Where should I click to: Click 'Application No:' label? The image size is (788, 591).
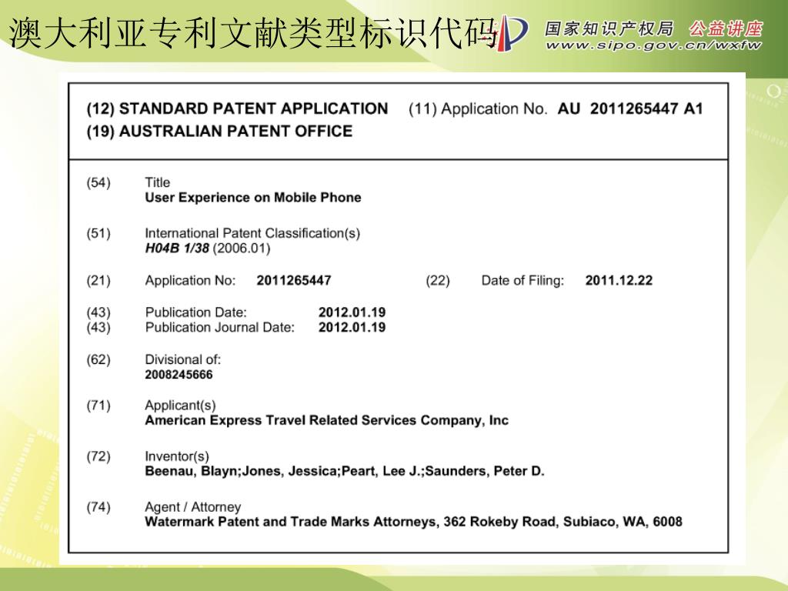point(191,280)
